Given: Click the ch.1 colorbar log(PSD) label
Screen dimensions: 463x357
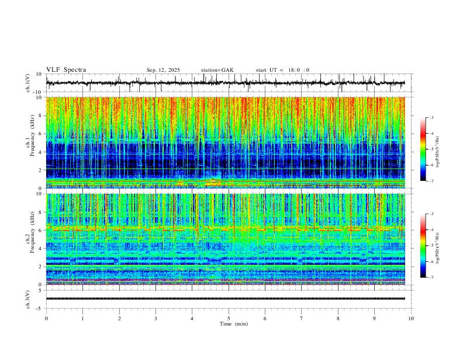Looking at the screenshot, I should (437, 152).
